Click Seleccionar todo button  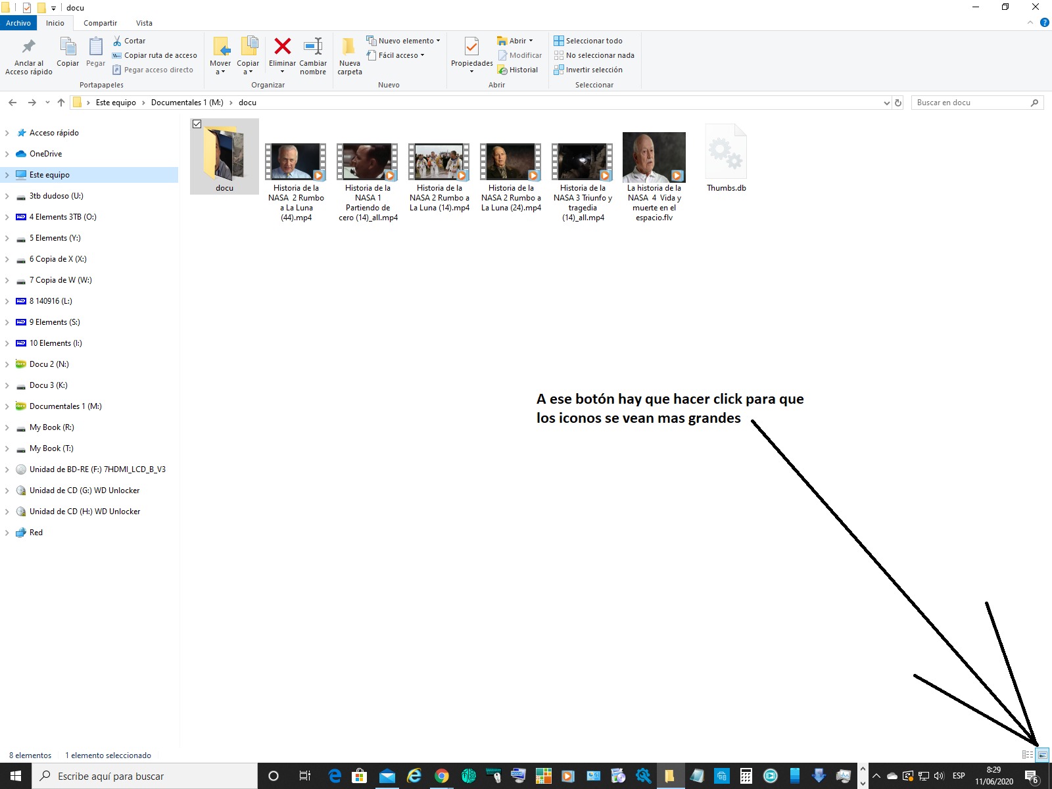588,41
